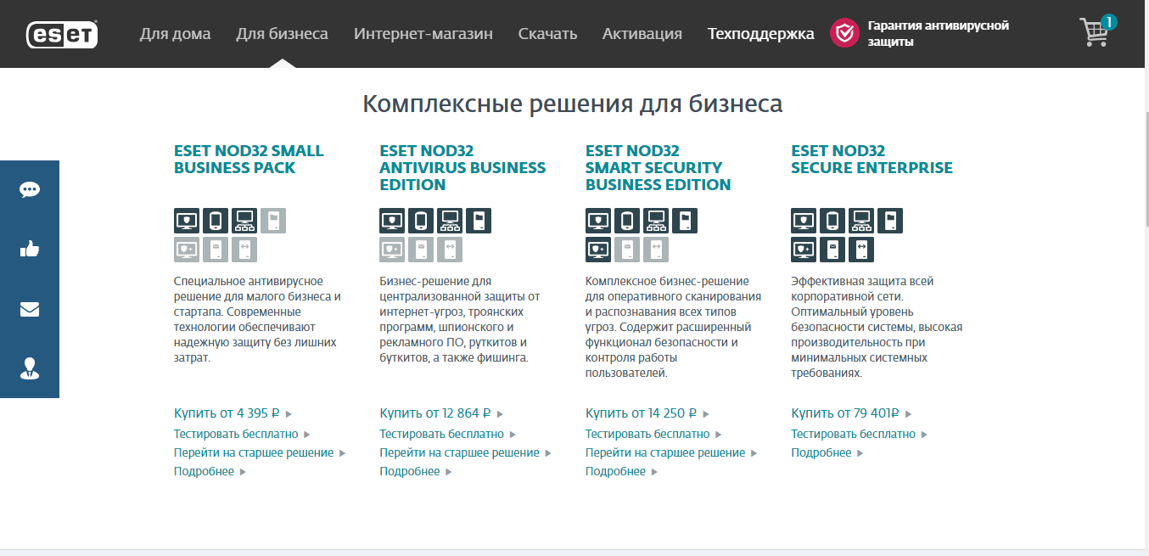The height and width of the screenshot is (556, 1149).
Task: Select "Для бизнеса" in the navigation
Action: [282, 34]
